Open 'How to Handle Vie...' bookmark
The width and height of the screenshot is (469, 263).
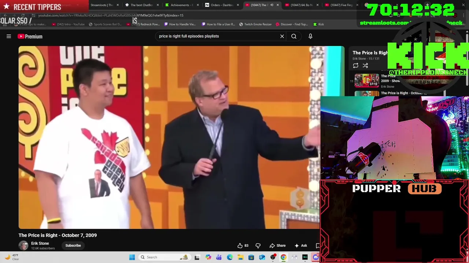pyautogui.click(x=180, y=24)
